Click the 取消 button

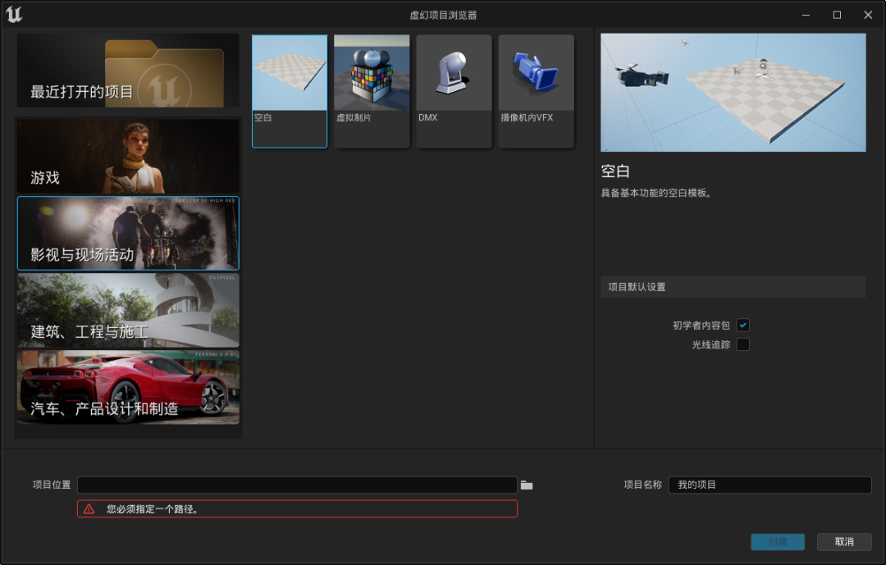tap(844, 542)
